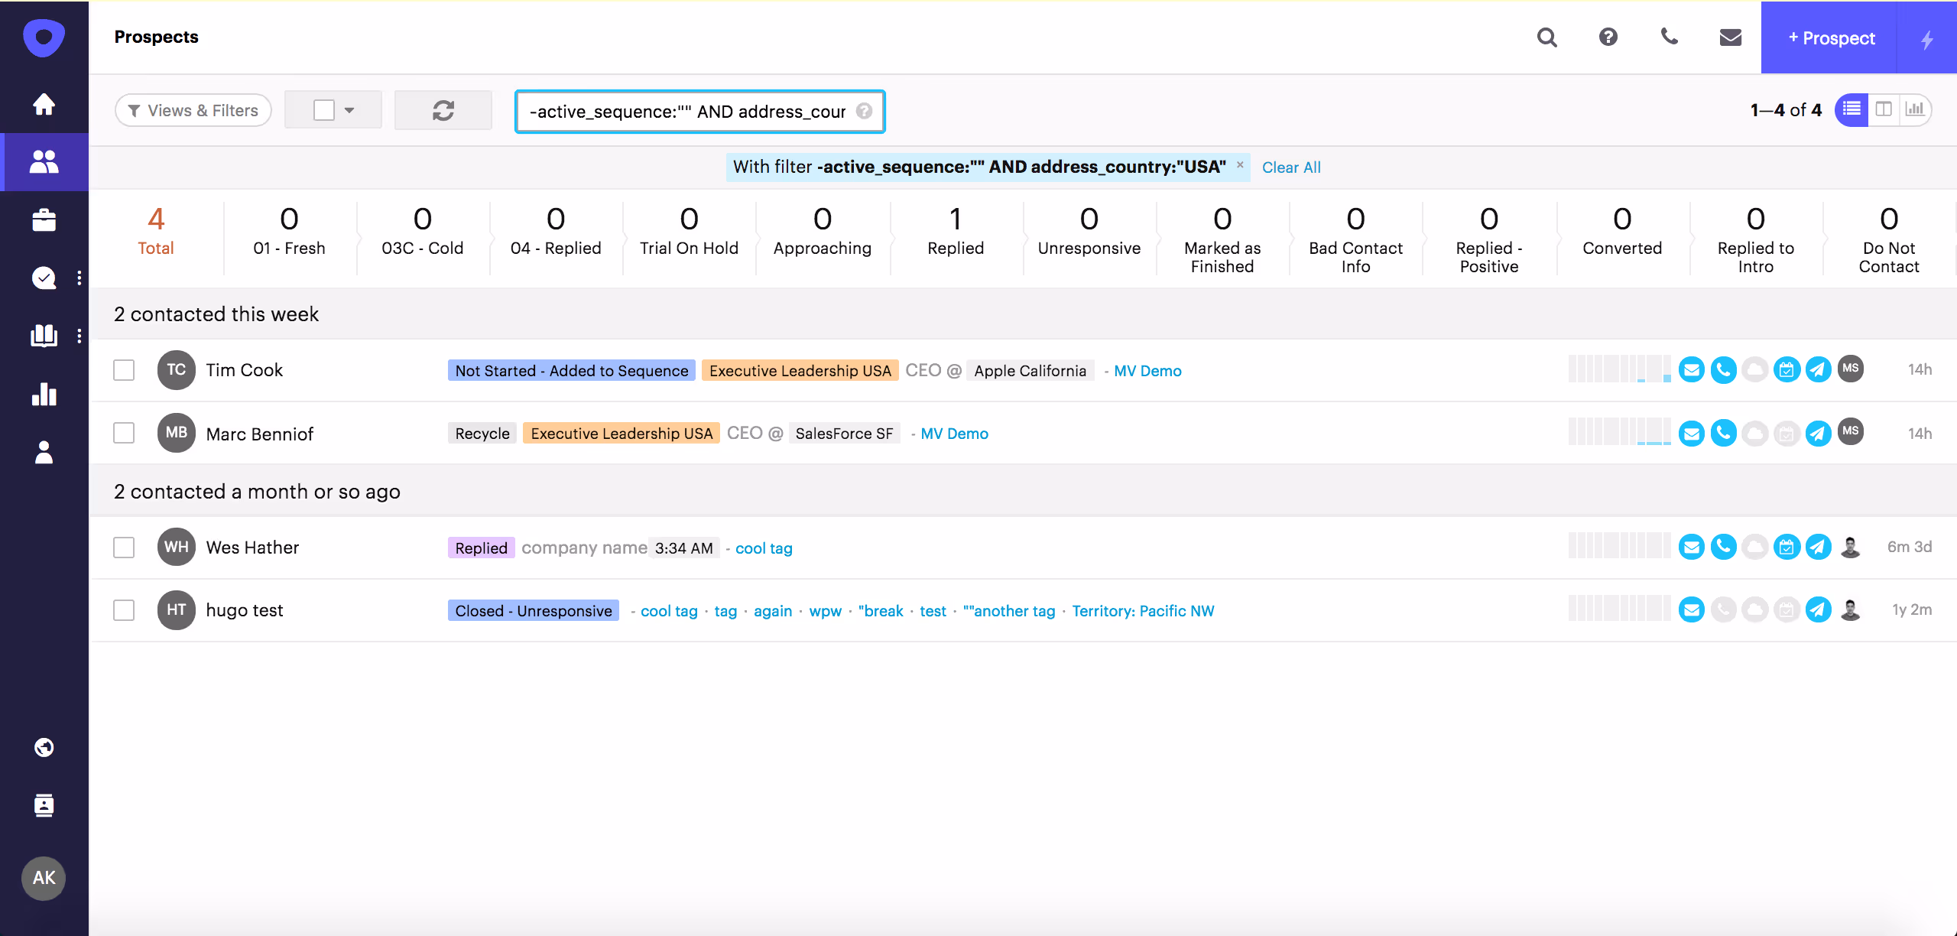The height and width of the screenshot is (936, 1957).
Task: Click the Clear All filter link
Action: tap(1290, 167)
